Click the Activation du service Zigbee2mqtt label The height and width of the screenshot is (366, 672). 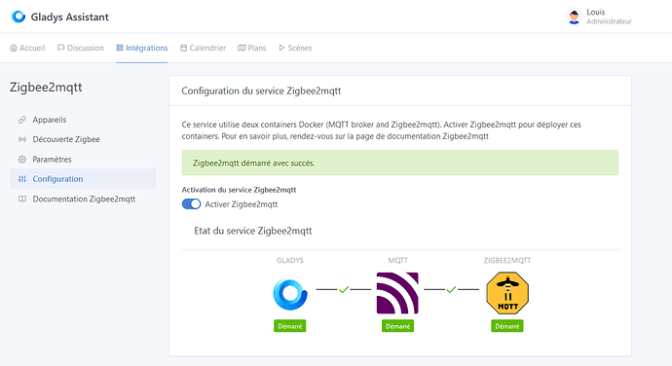tap(239, 190)
